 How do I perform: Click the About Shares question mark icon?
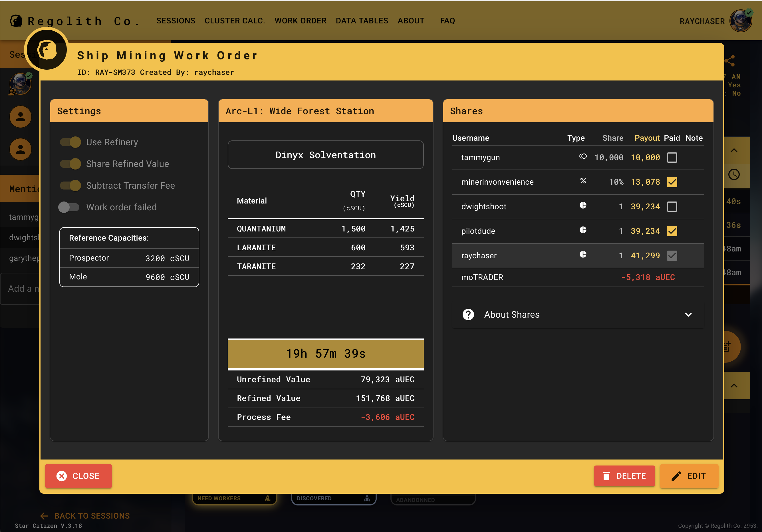pyautogui.click(x=468, y=314)
